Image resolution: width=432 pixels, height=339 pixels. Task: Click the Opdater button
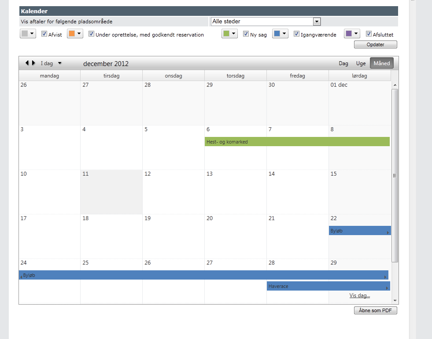(375, 44)
